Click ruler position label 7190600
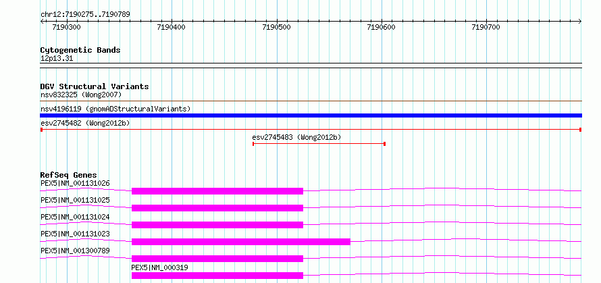This screenshot has width=601, height=283. pos(381,27)
